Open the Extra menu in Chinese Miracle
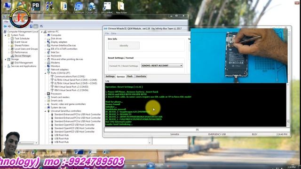Screen dimensions: 301x169 tap(114, 33)
